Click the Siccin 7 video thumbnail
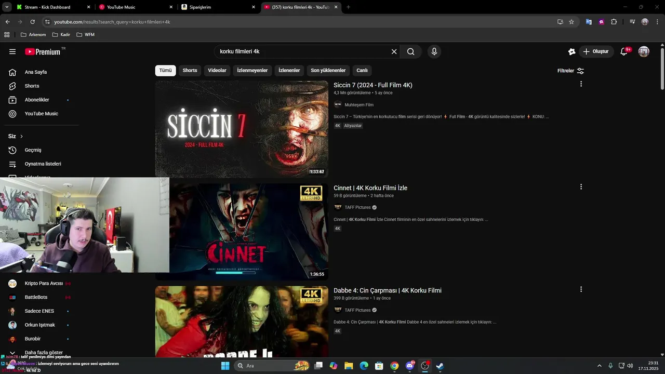The width and height of the screenshot is (665, 374). (242, 129)
